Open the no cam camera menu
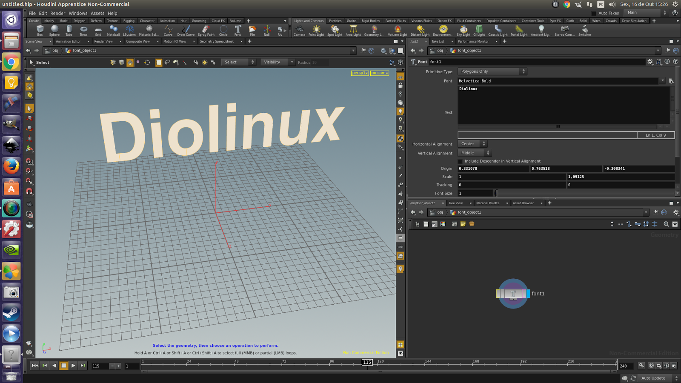 (x=380, y=73)
